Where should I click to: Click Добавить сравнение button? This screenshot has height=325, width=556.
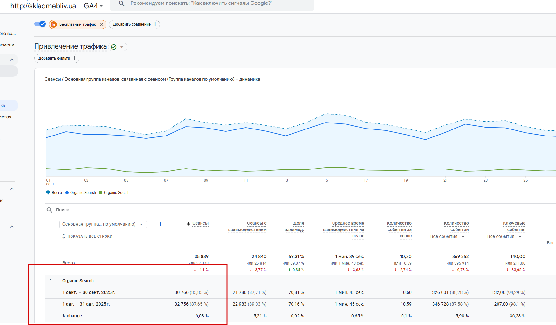coord(134,24)
